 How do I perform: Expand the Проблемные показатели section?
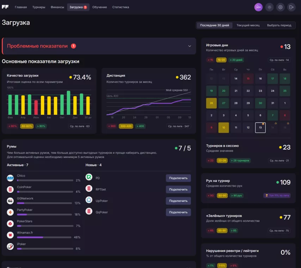[189, 46]
